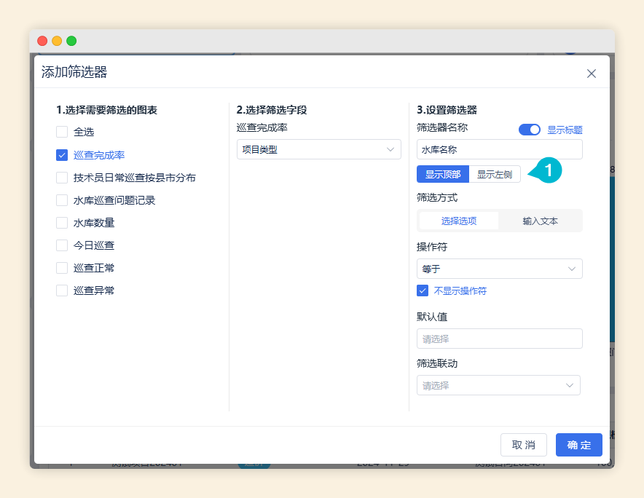Switch to the 显示左侧 option
The height and width of the screenshot is (498, 644).
(x=495, y=175)
